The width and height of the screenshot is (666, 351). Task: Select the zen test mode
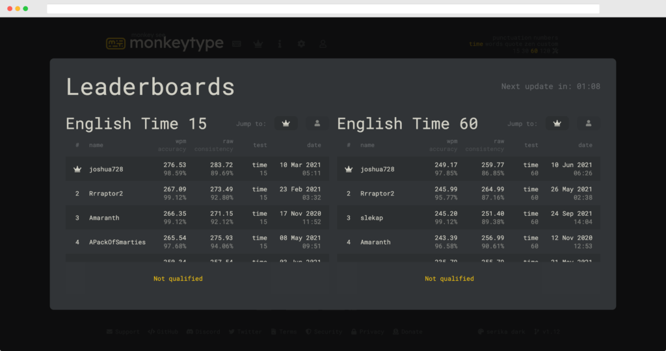tap(529, 44)
